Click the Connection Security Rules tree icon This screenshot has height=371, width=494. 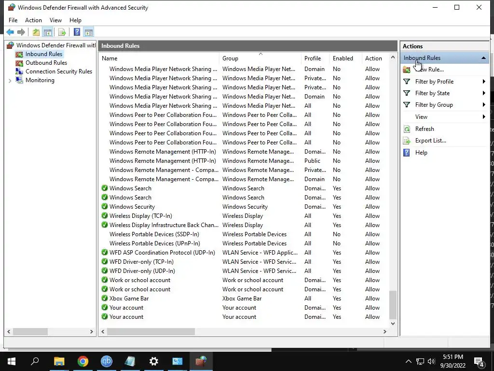19,71
